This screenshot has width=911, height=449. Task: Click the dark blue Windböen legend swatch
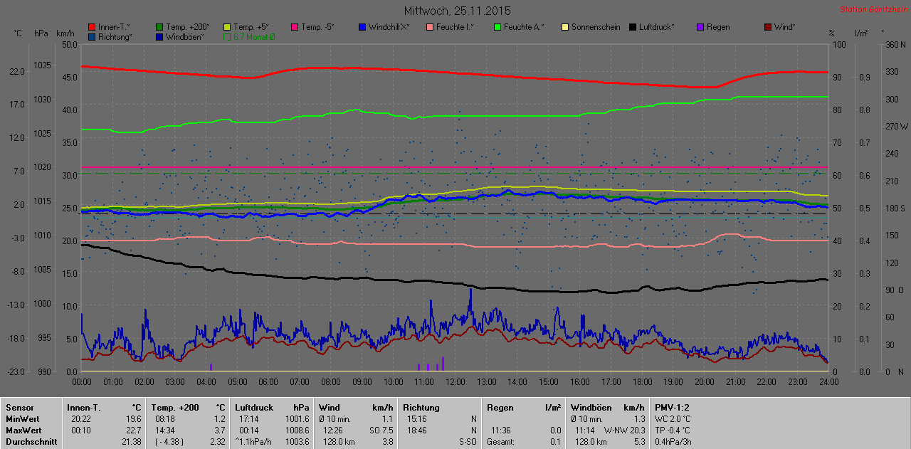click(159, 36)
